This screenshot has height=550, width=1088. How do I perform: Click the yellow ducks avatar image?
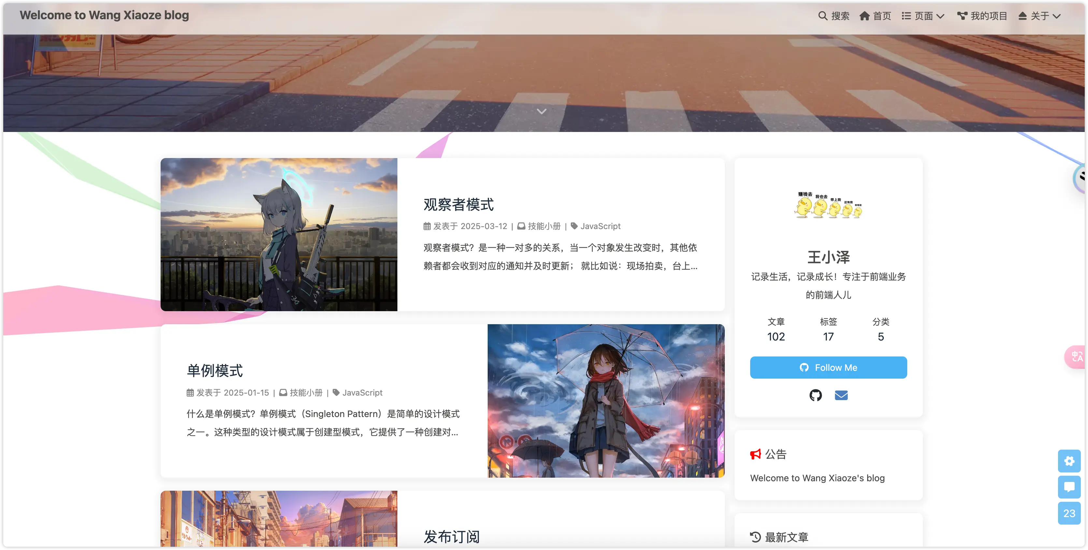pos(828,205)
